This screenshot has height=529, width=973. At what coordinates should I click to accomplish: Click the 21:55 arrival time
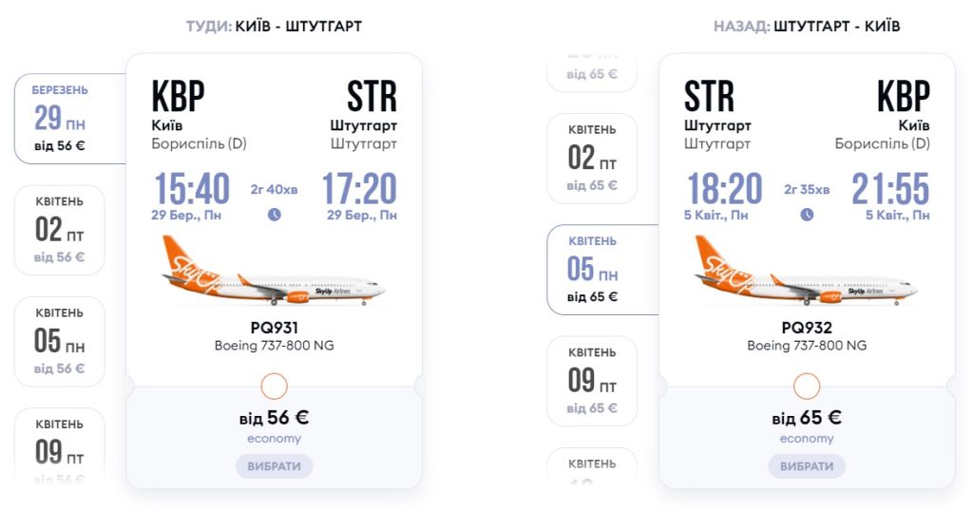coord(889,189)
